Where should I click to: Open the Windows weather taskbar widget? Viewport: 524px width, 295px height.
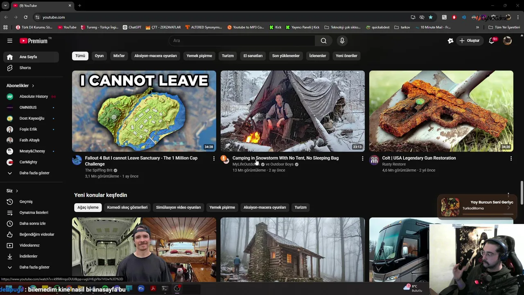pos(413,288)
